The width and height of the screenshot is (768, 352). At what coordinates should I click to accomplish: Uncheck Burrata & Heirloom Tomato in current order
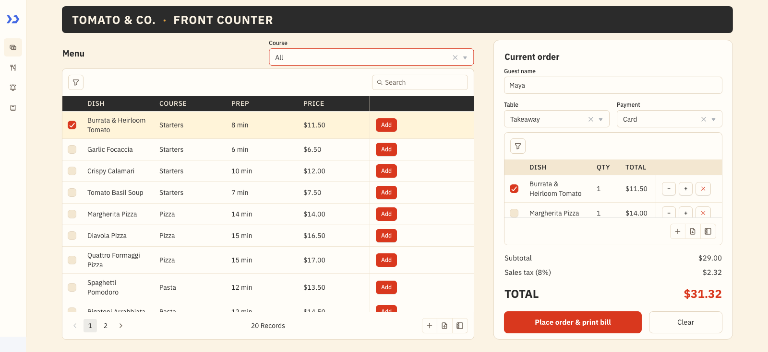click(x=514, y=189)
